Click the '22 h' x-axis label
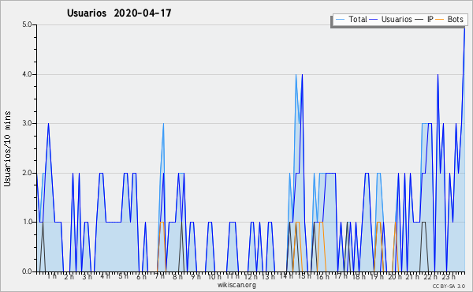 click(x=430, y=277)
